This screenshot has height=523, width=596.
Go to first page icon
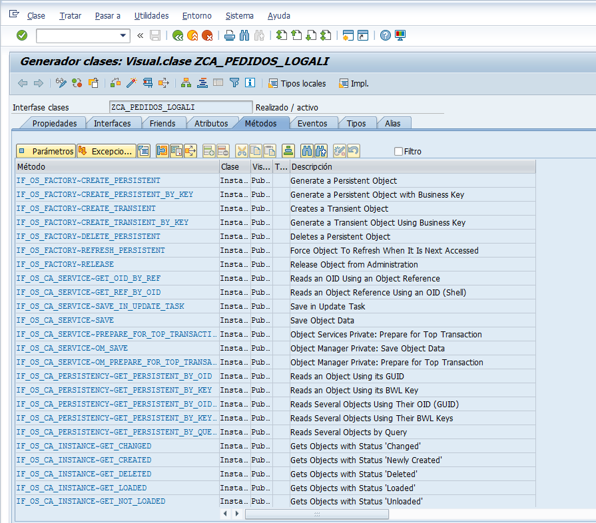click(281, 36)
